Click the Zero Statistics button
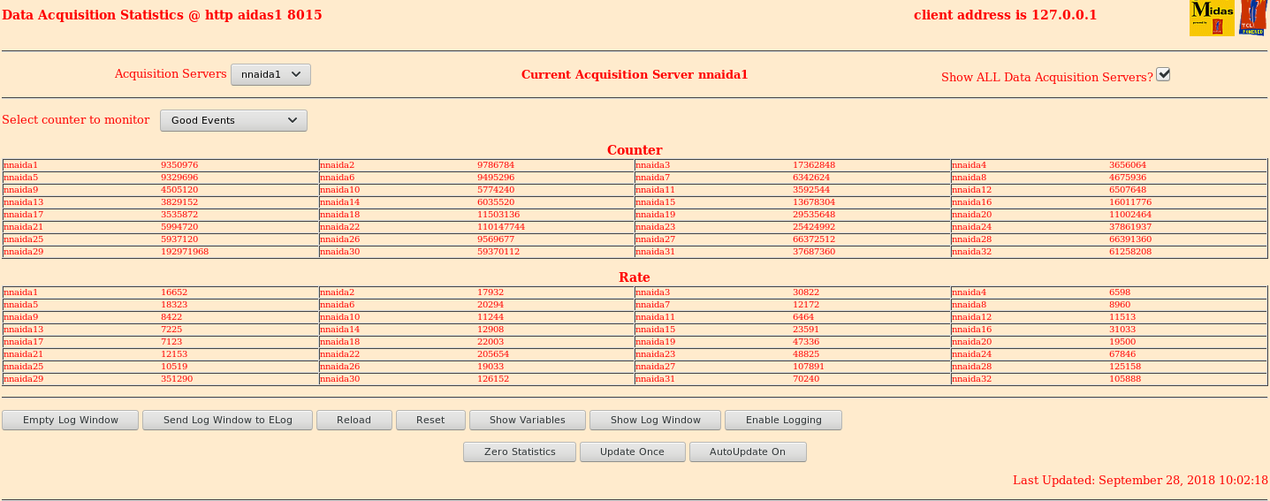This screenshot has height=501, width=1270. (x=520, y=452)
